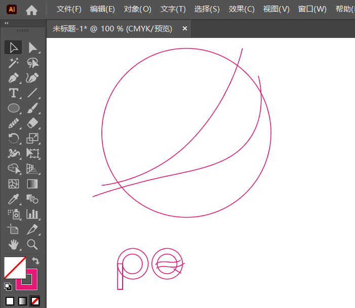This screenshot has height=308, width=355.
Task: Select the Zoom tool
Action: click(32, 244)
